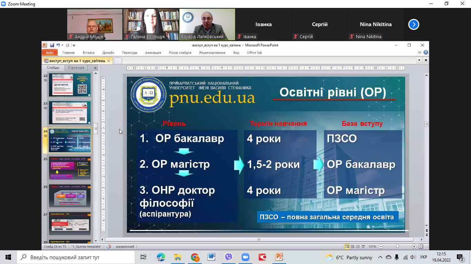471x264 pixels.
Task: Open Reading view from status bar
Action: coord(357,246)
